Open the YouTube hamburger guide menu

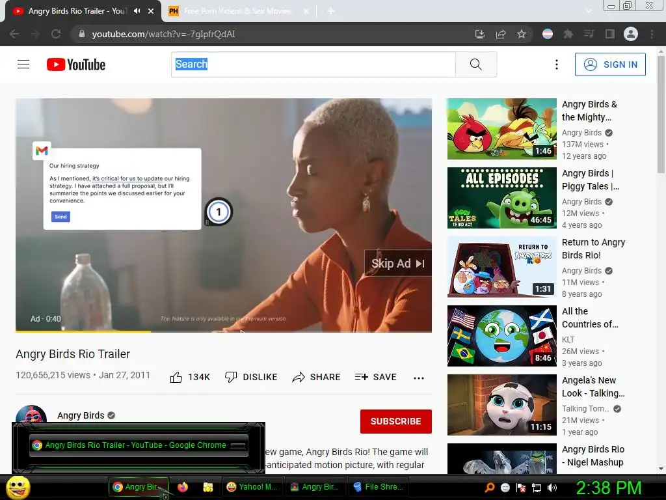[23, 64]
